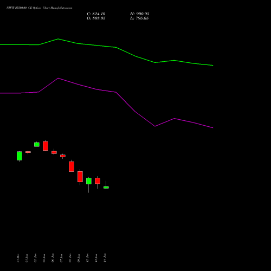The height and width of the screenshot is (271, 271).
Task: Click the high value H: 900.95
Action: click(x=139, y=14)
